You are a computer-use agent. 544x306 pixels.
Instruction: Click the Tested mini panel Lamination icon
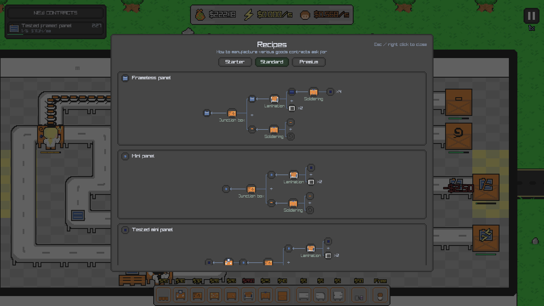pyautogui.click(x=311, y=248)
